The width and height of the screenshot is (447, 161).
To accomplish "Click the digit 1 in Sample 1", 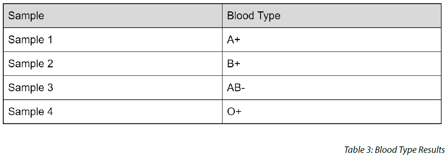I will (x=50, y=40).
